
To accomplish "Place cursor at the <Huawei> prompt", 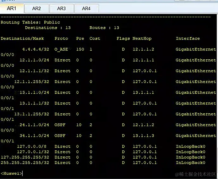I will [x=11, y=174].
